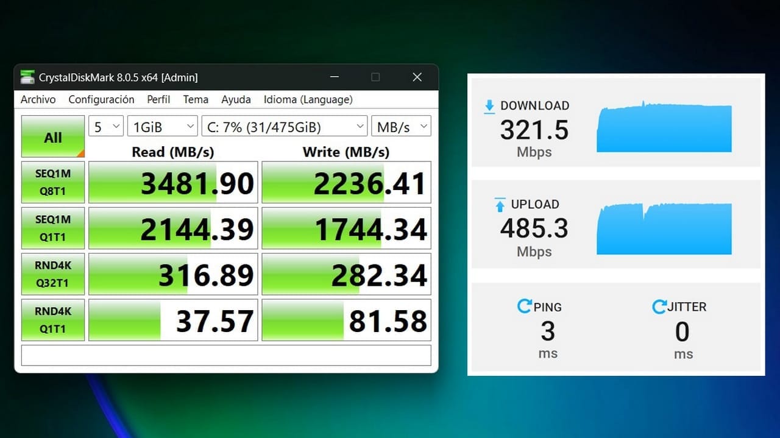This screenshot has width=780, height=438.
Task: Click the CrystalDiskMark 8.0.5 x64 window title
Action: [118, 77]
